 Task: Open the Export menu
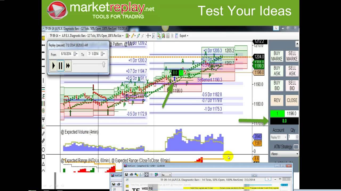pos(184,36)
